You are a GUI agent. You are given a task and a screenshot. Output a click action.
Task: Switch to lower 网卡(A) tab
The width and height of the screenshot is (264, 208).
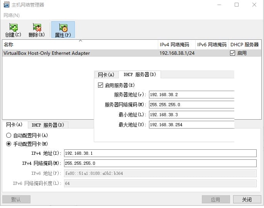click(14, 125)
